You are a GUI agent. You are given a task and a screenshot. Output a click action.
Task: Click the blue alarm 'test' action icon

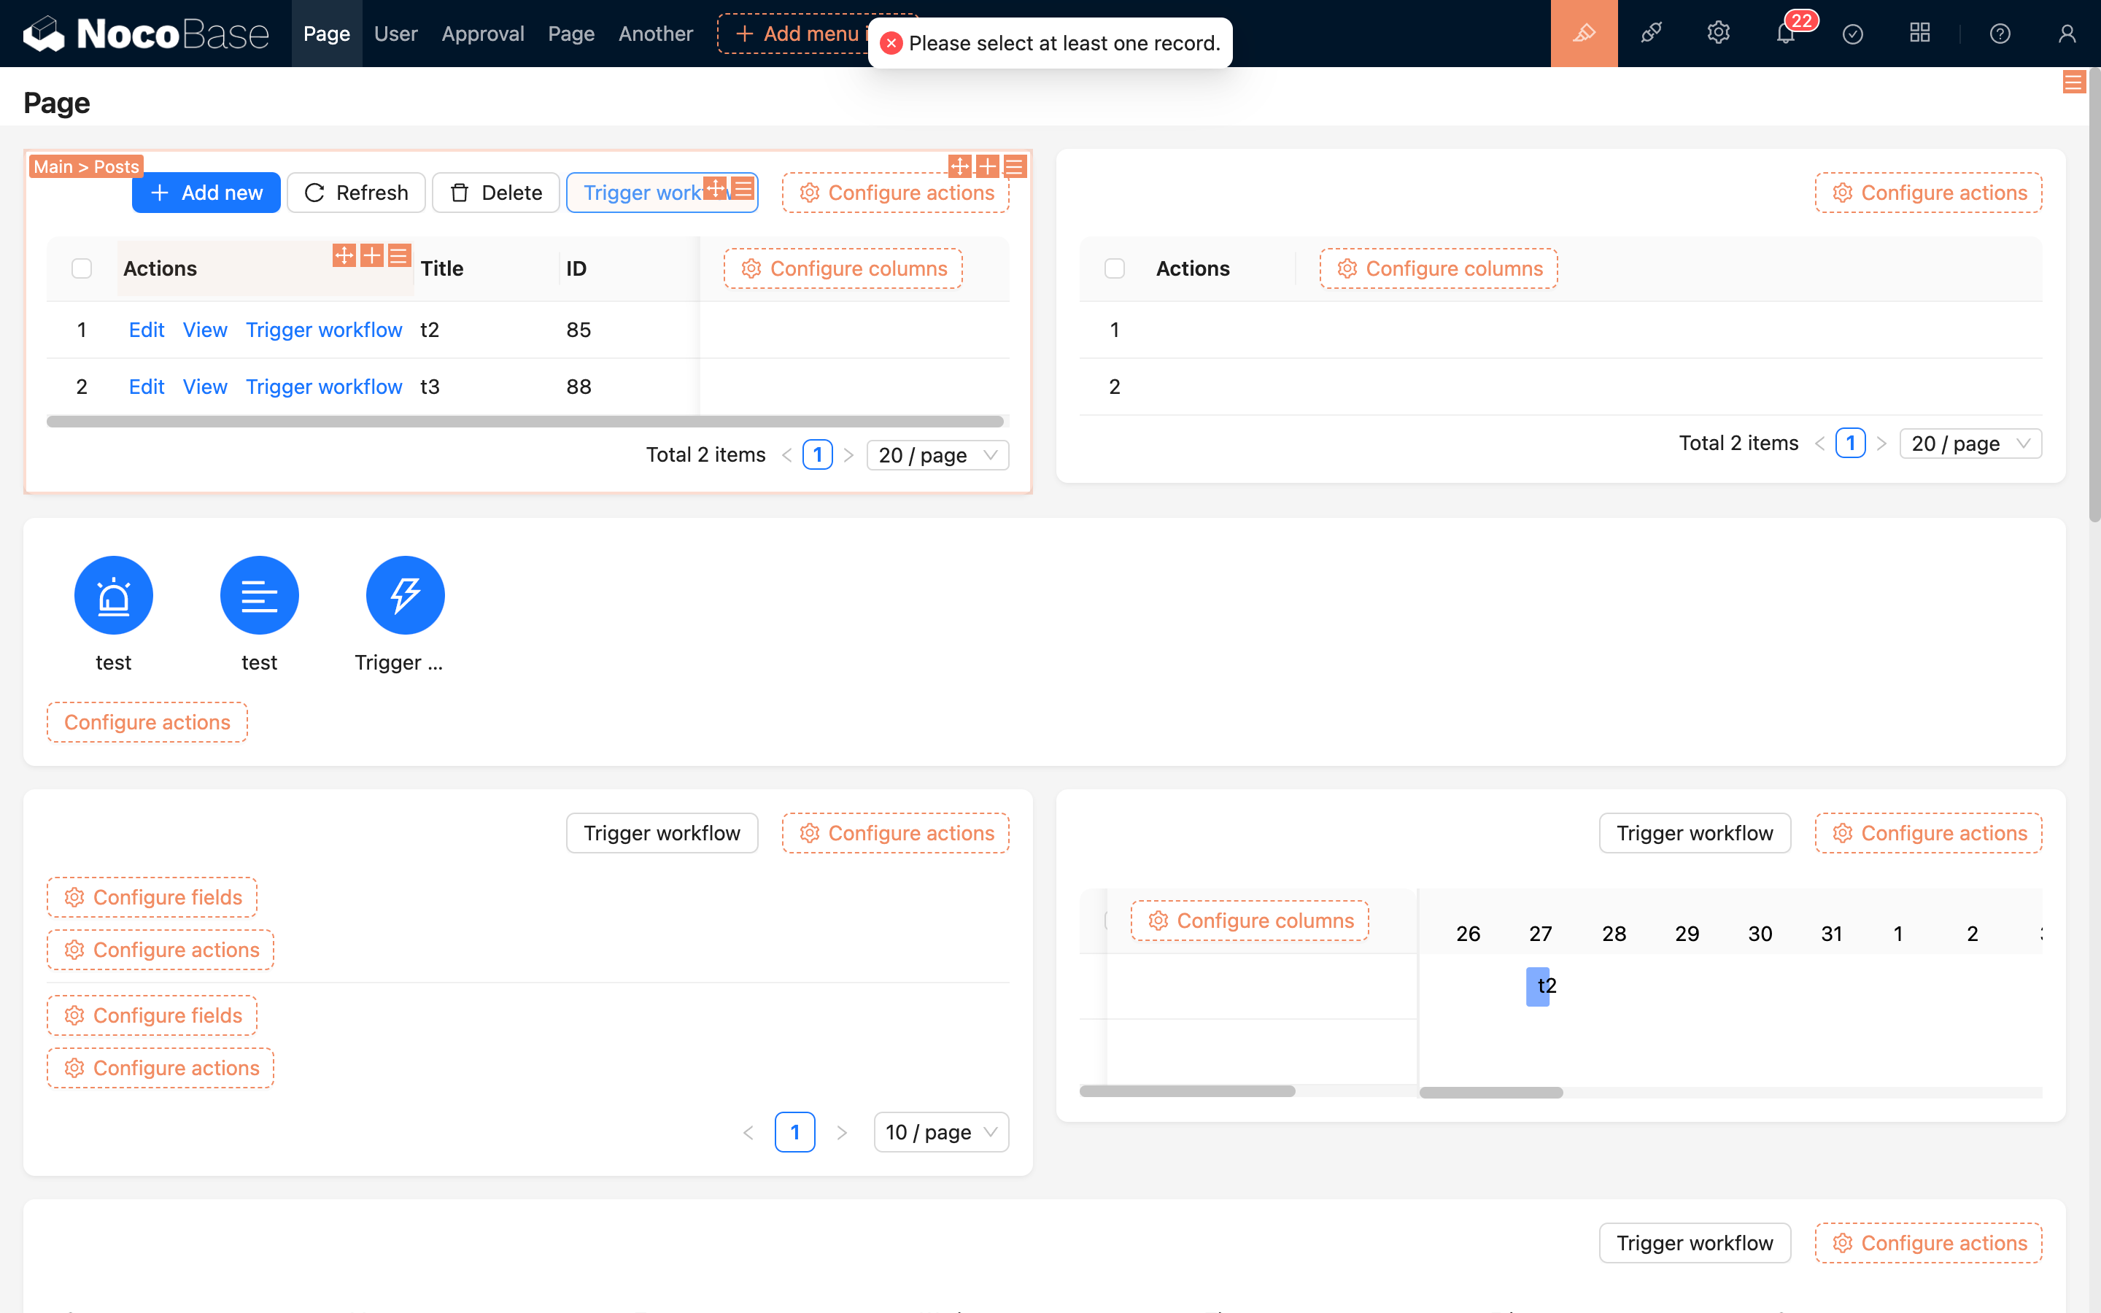(x=114, y=594)
